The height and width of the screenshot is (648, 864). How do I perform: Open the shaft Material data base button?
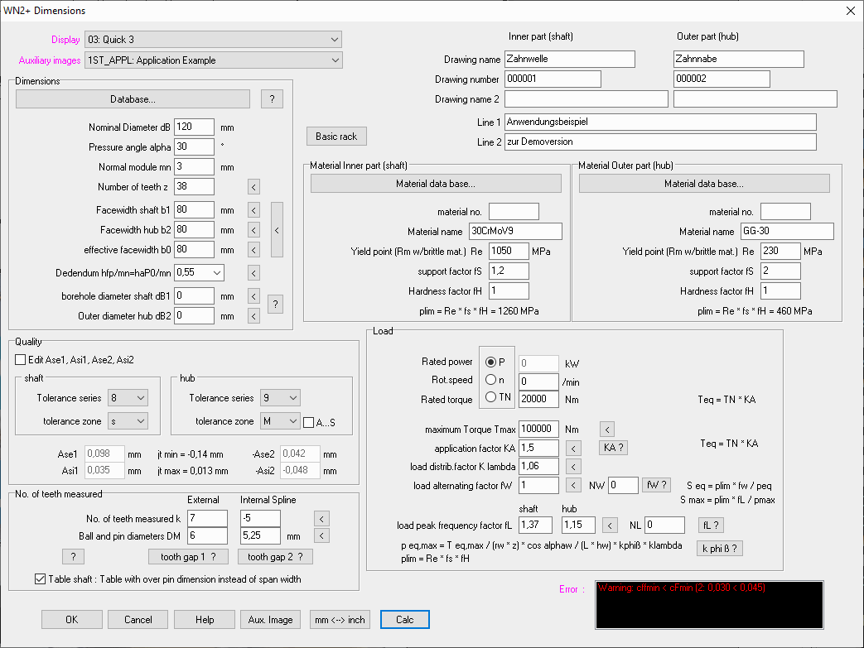436,184
